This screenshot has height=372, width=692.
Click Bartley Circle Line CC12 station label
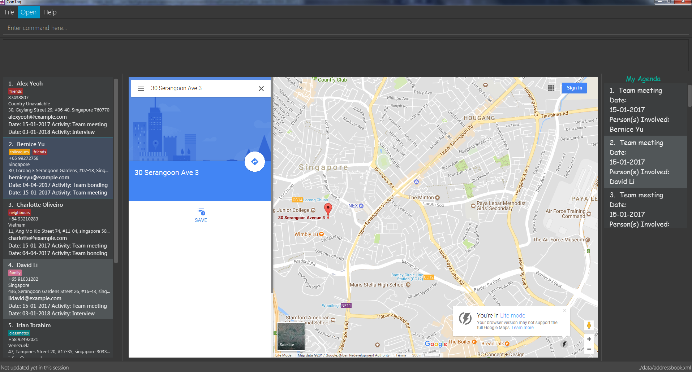coord(412,277)
